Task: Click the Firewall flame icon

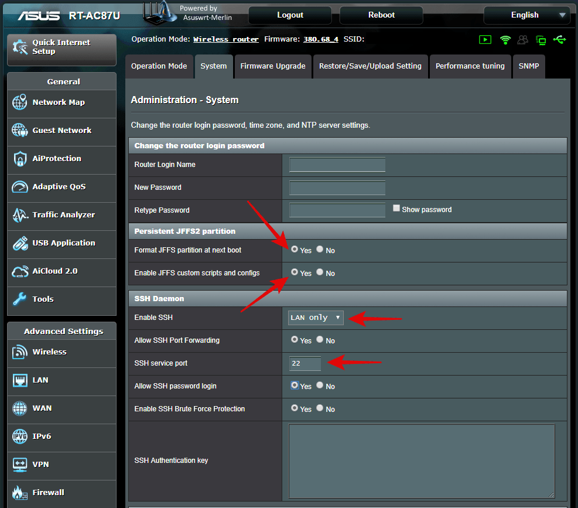Action: (19, 493)
